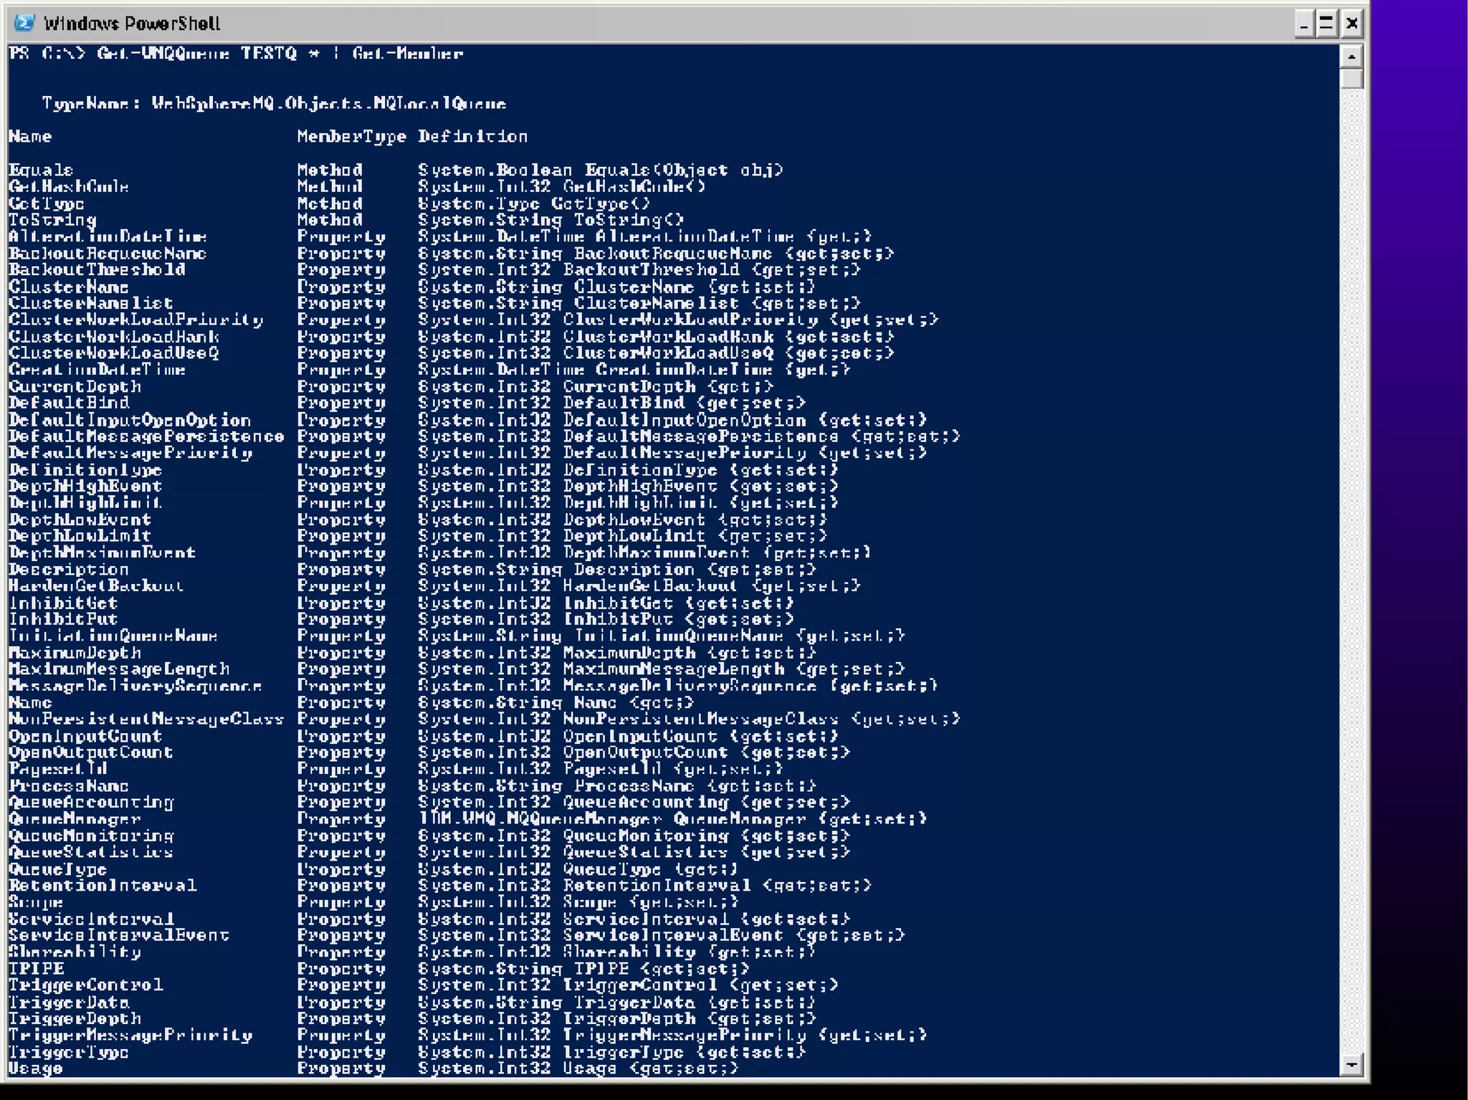The width and height of the screenshot is (1468, 1100).
Task: Click the vertical scrollbar thumb
Action: [1350, 78]
